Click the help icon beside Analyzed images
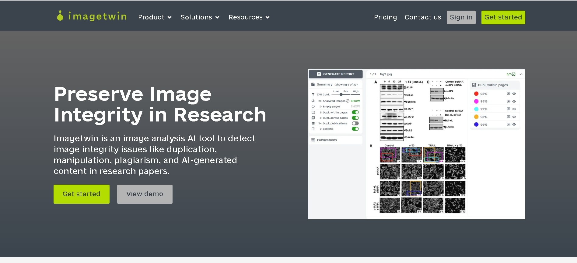The image size is (577, 263). (348, 101)
